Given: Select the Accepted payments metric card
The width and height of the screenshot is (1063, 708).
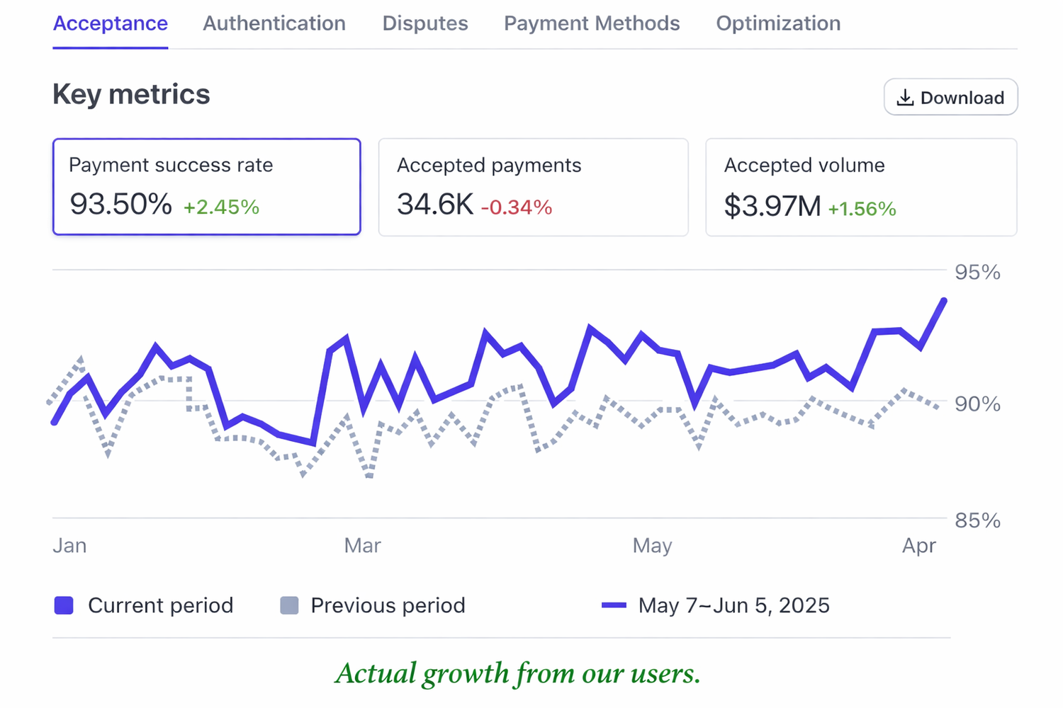Looking at the screenshot, I should coord(533,187).
